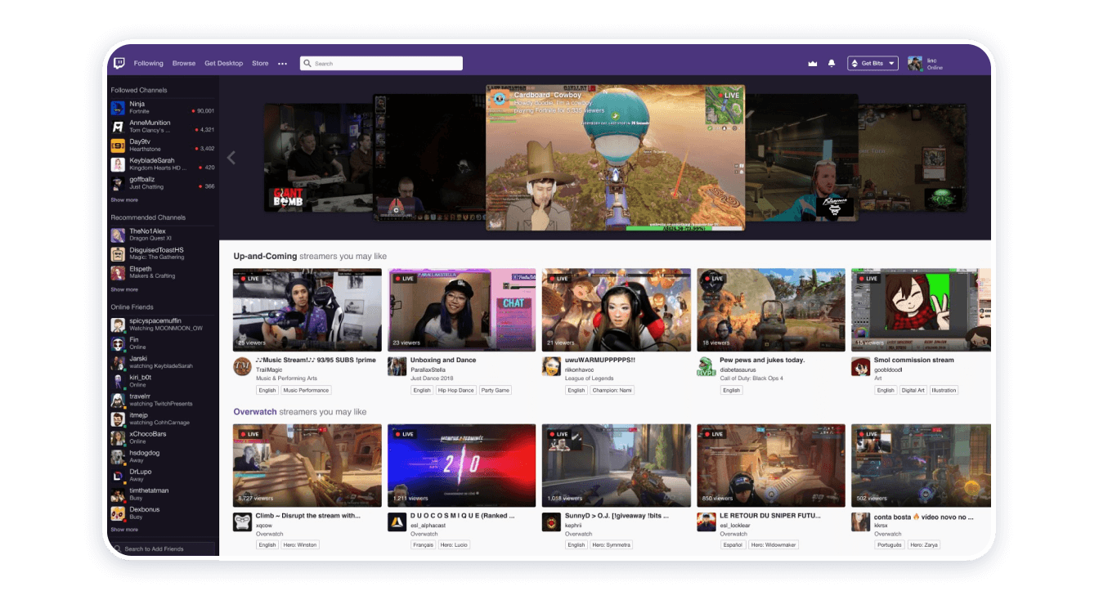This screenshot has width=1099, height=600.
Task: Click Day9tv channel avatar icon
Action: click(x=118, y=146)
